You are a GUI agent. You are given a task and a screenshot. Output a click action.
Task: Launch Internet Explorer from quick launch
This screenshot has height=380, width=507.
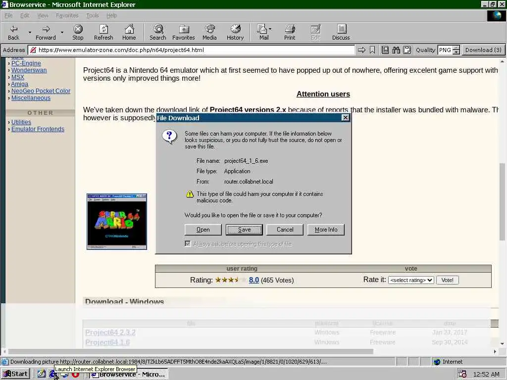pos(52,374)
